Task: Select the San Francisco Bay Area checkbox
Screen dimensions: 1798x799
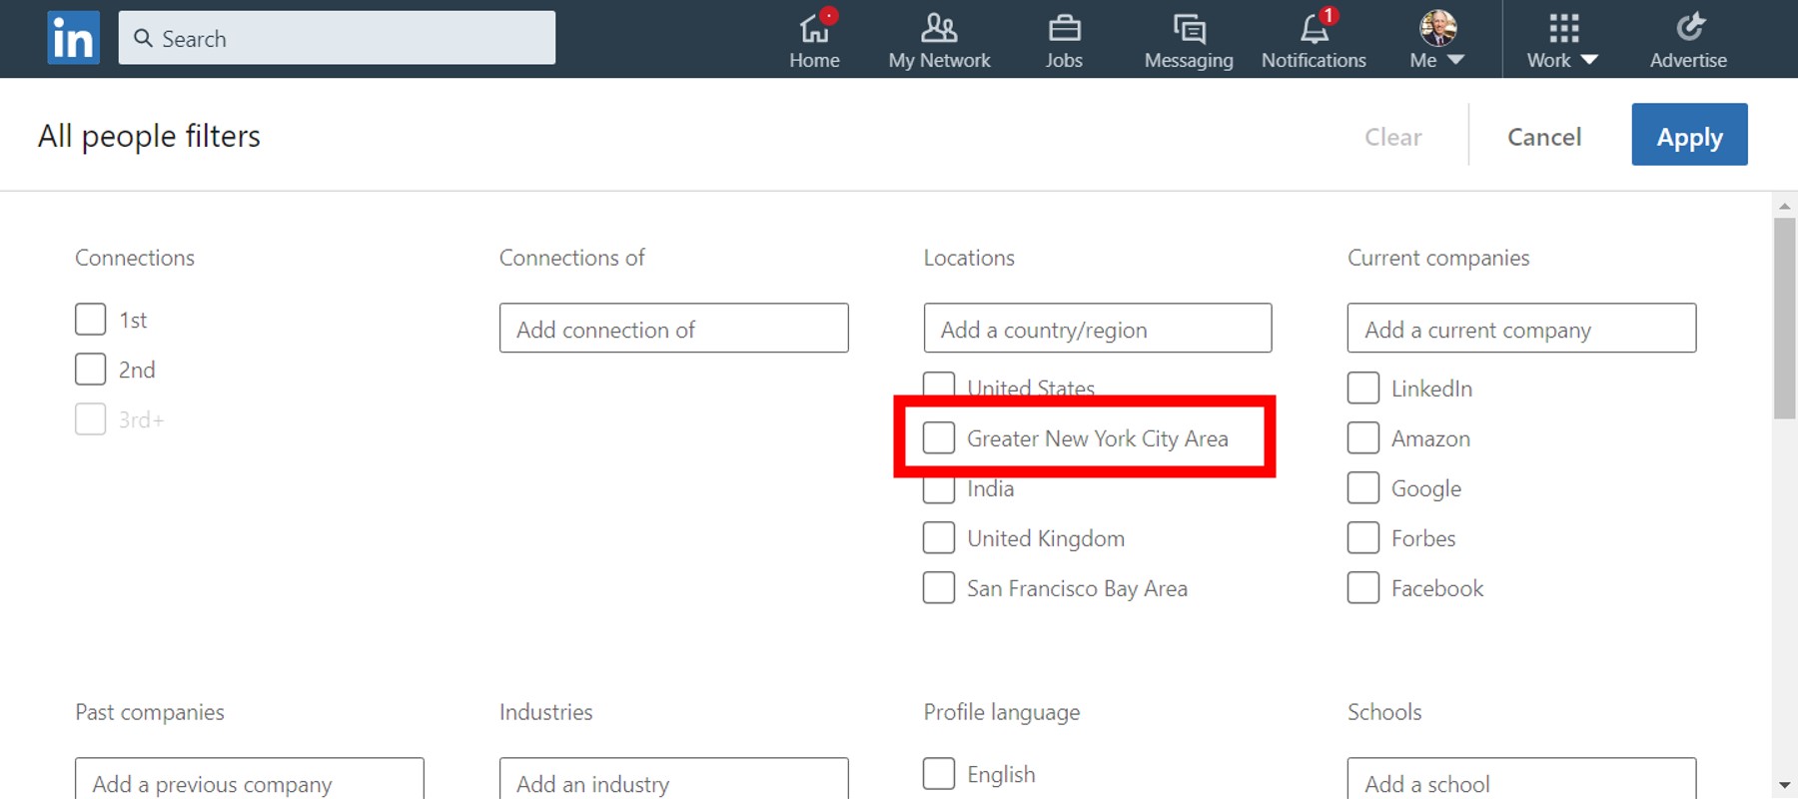Action: pyautogui.click(x=939, y=588)
